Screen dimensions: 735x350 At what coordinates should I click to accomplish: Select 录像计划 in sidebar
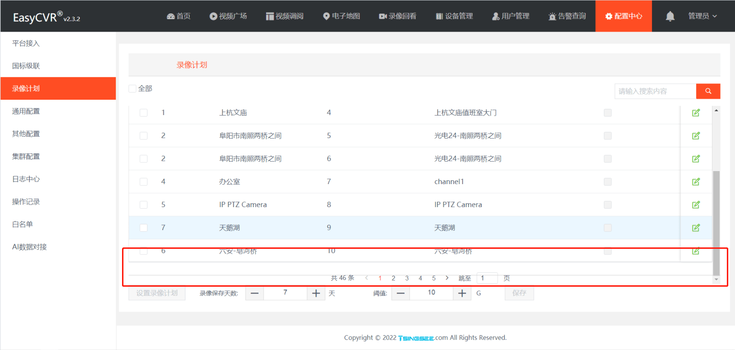pos(58,88)
